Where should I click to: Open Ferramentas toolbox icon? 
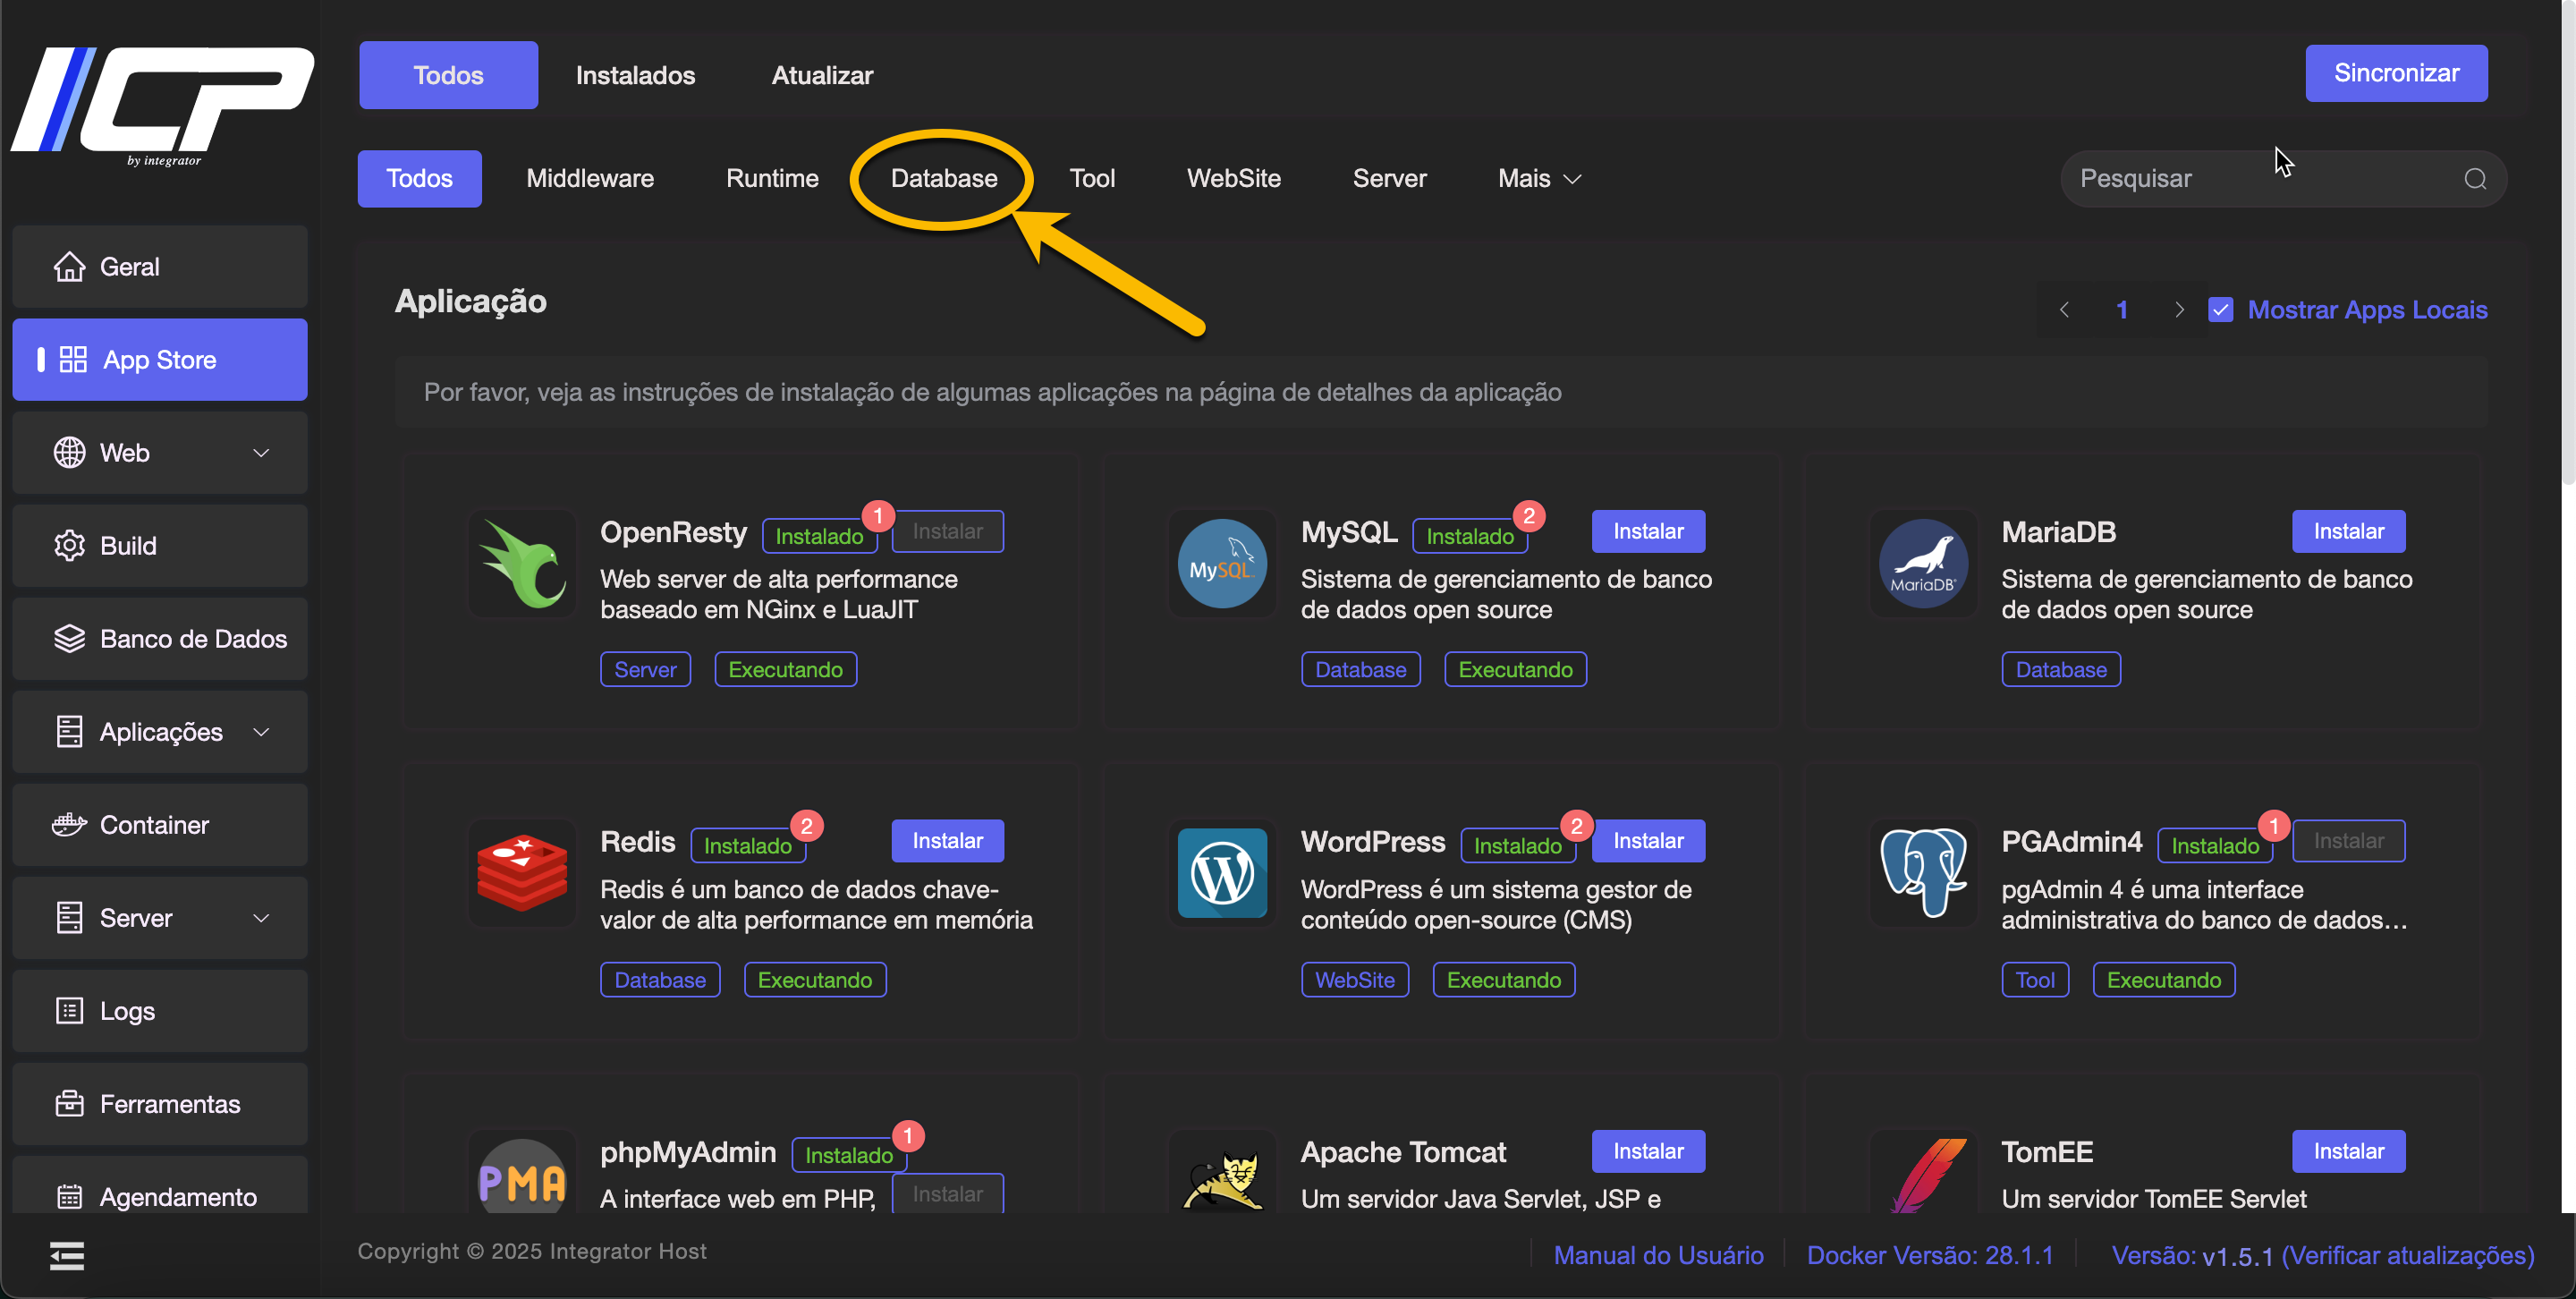point(69,1104)
